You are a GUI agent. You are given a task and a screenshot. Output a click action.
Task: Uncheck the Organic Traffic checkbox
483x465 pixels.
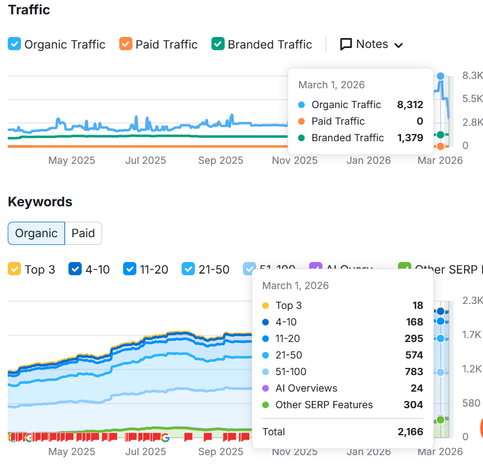tap(14, 45)
